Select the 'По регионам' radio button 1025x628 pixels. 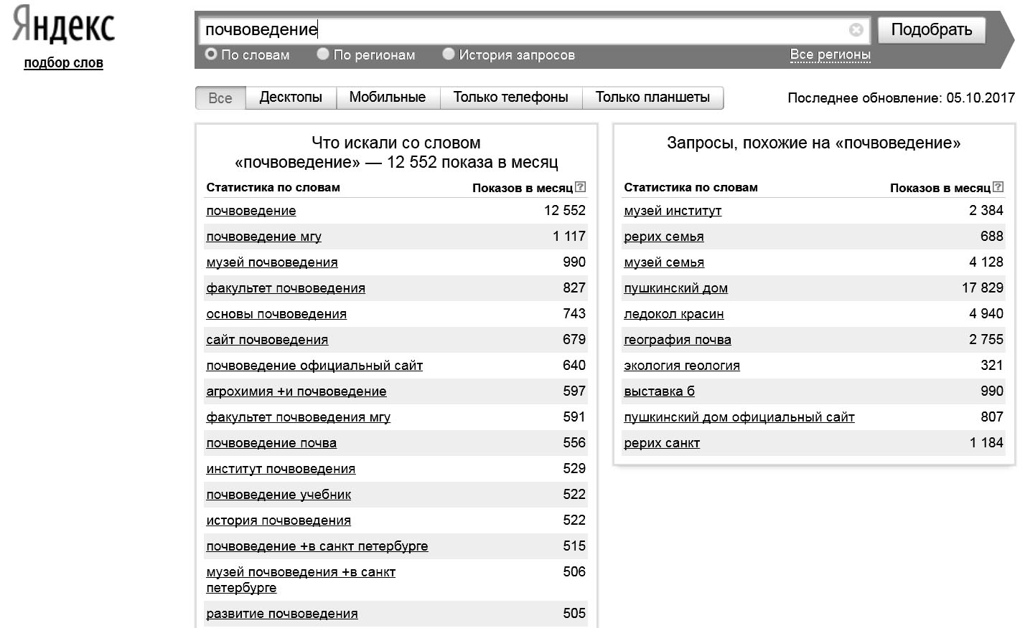pos(323,54)
